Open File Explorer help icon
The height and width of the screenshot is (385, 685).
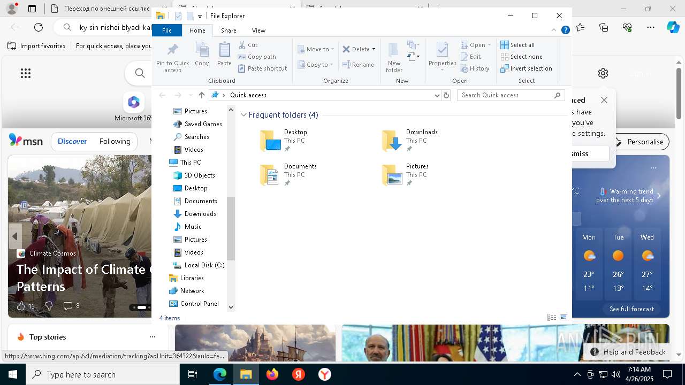coord(565,30)
